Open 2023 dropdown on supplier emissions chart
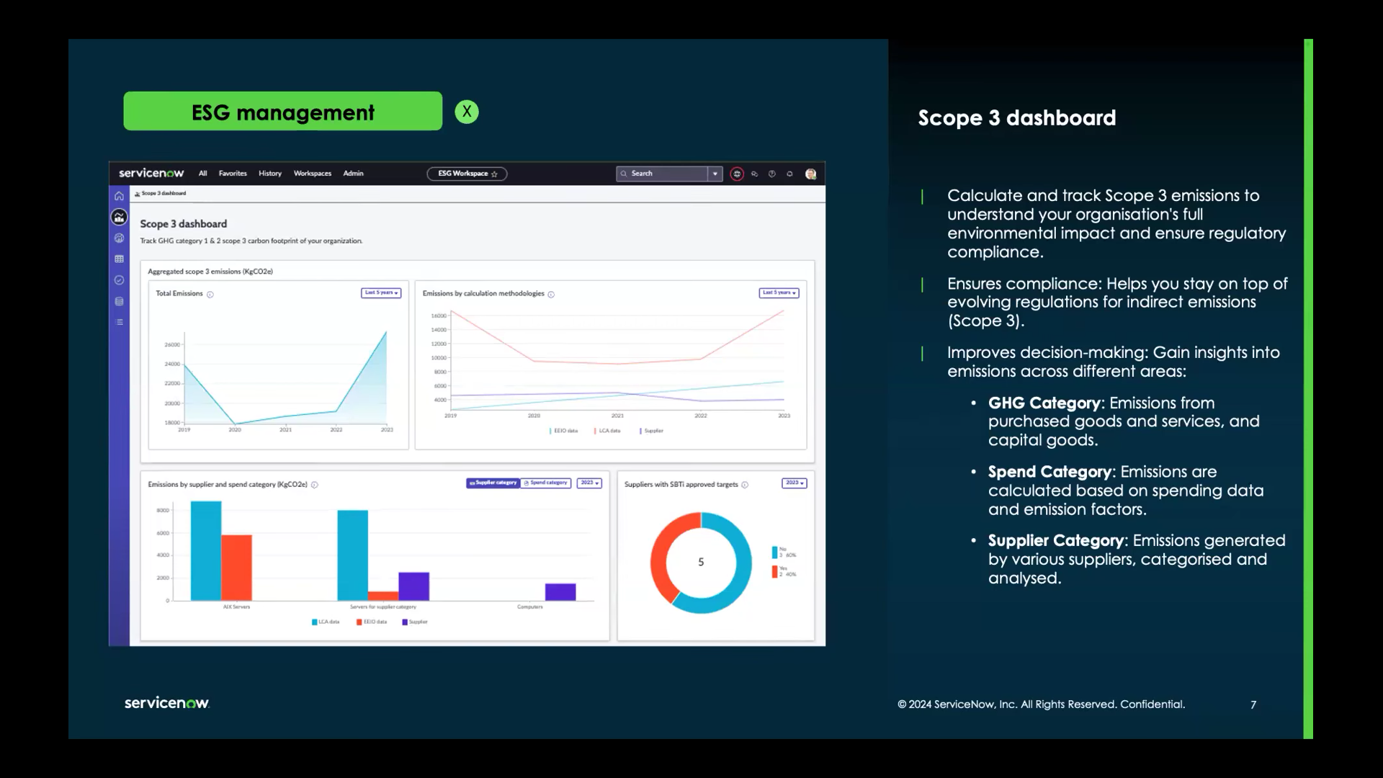 (x=589, y=483)
